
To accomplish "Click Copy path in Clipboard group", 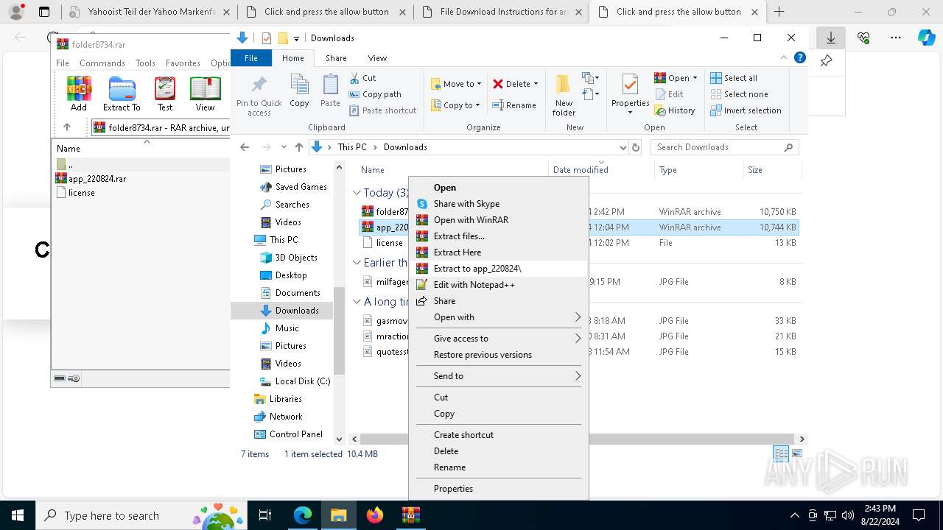I will (x=374, y=94).
